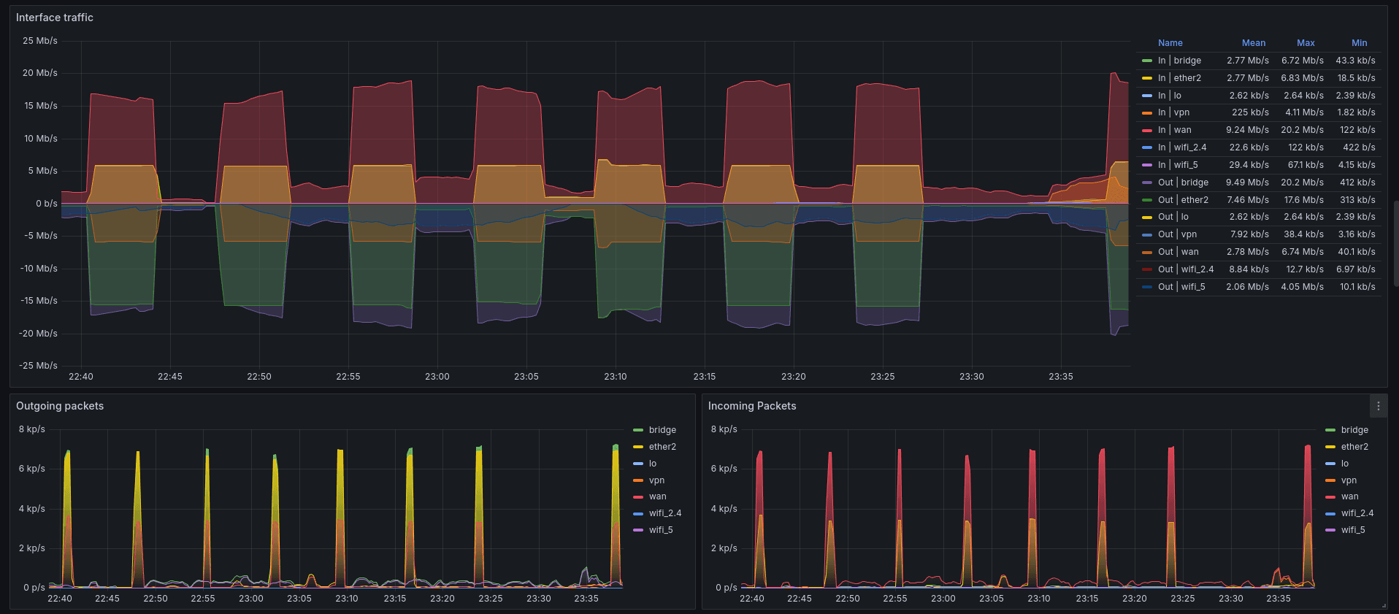Toggle the Out | wifi_5 series label

[x=1181, y=287]
